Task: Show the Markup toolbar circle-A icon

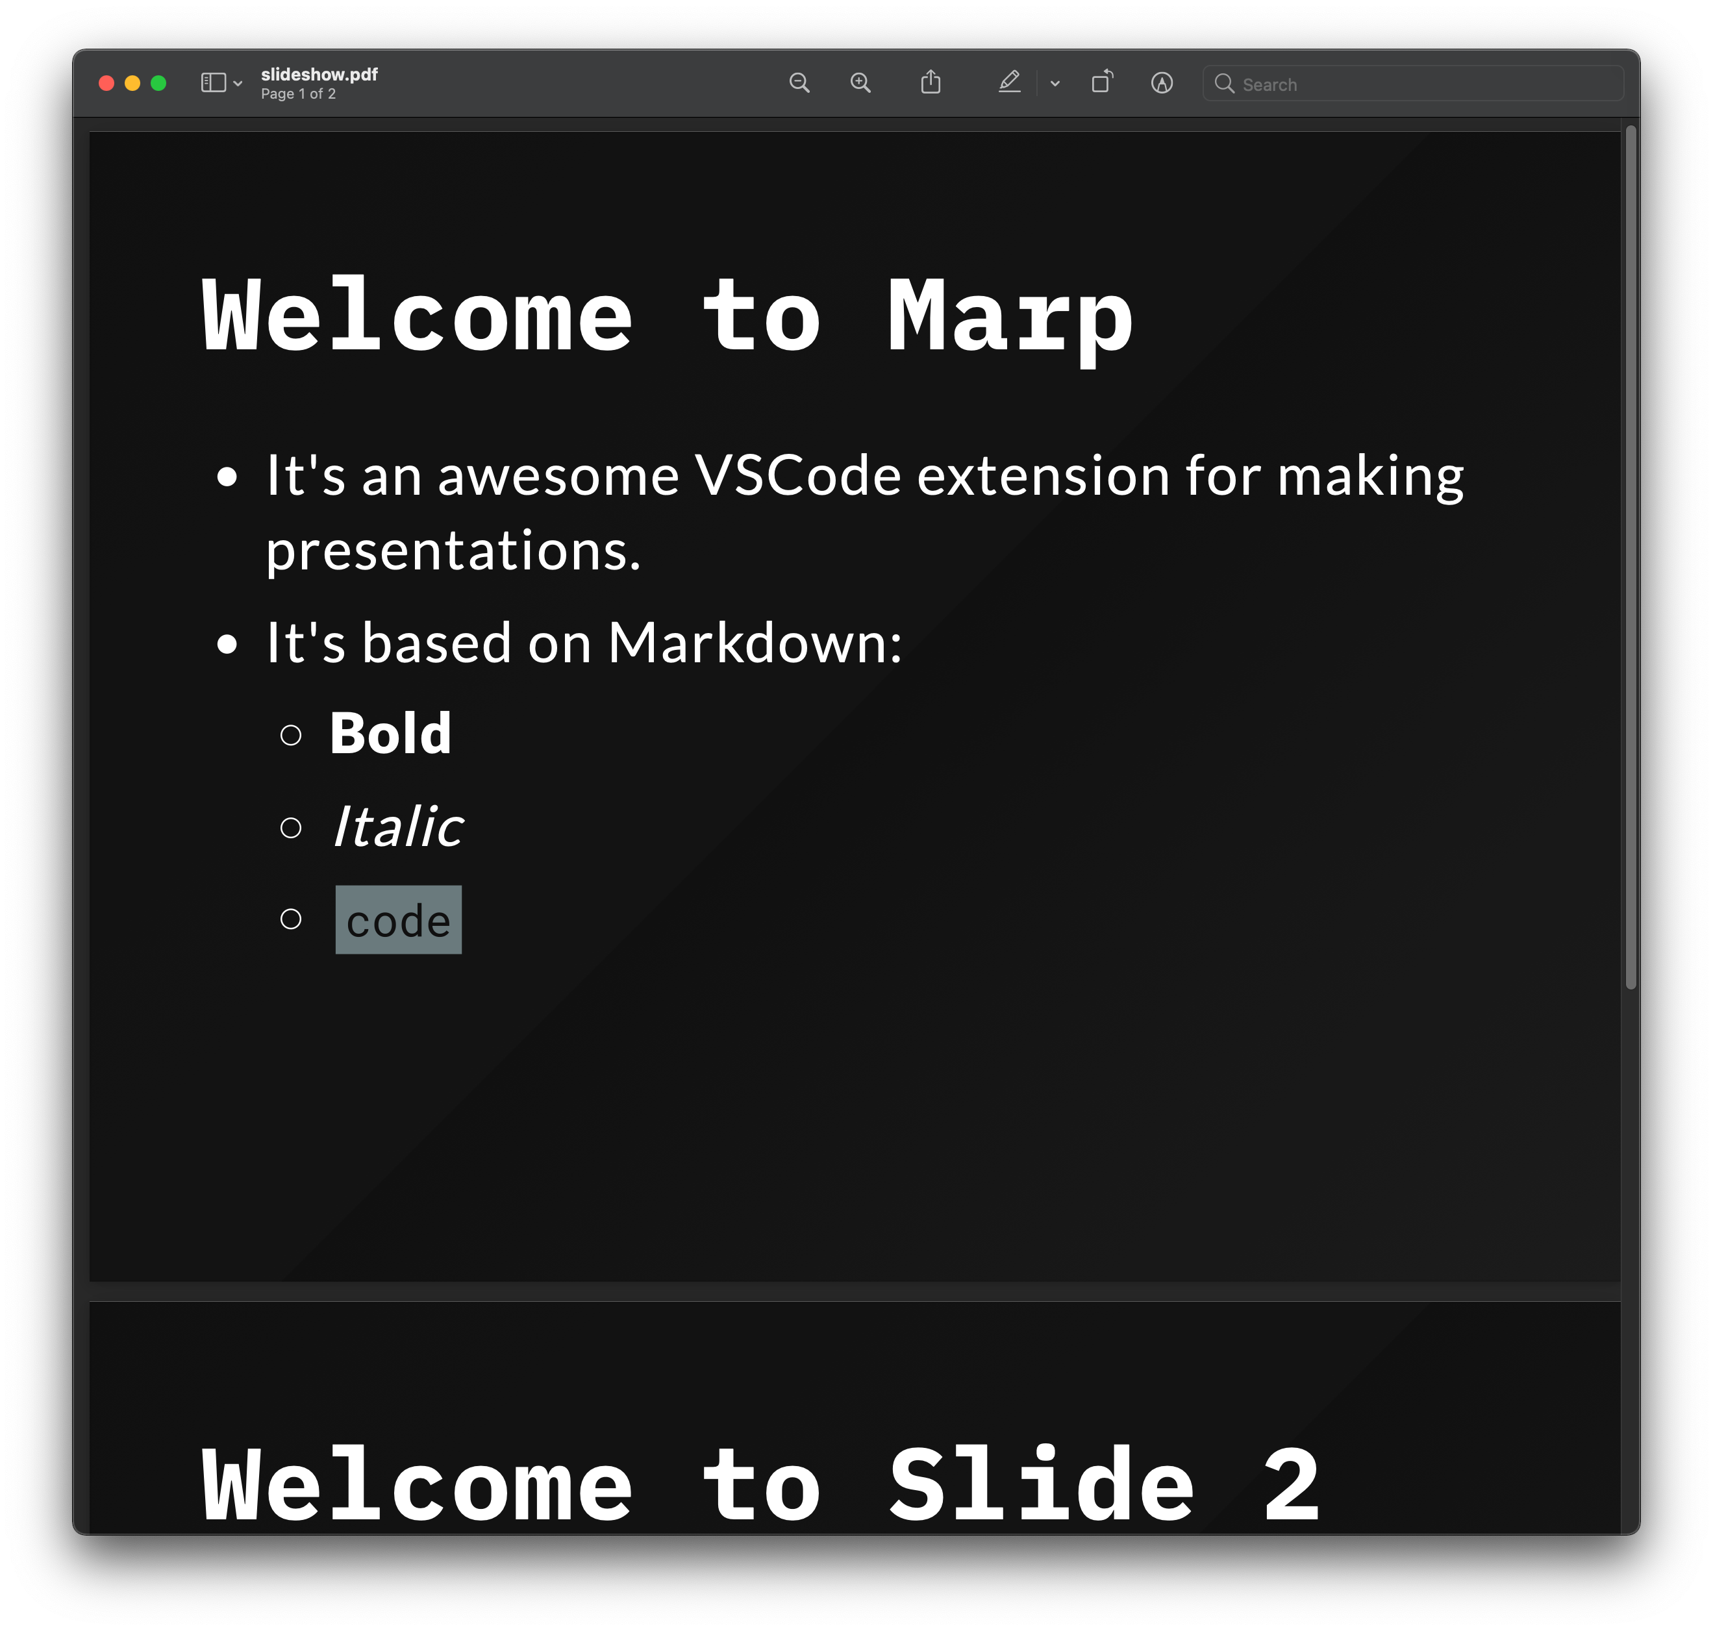Action: [x=1162, y=82]
